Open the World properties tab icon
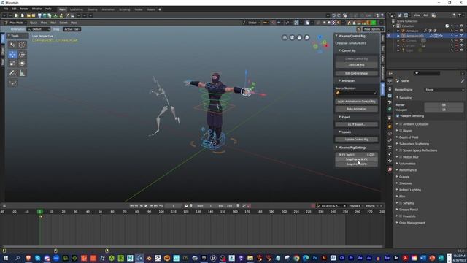The image size is (467, 263). click(x=390, y=109)
